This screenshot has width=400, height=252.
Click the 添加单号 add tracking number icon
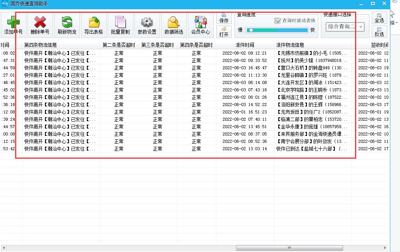coord(14,24)
